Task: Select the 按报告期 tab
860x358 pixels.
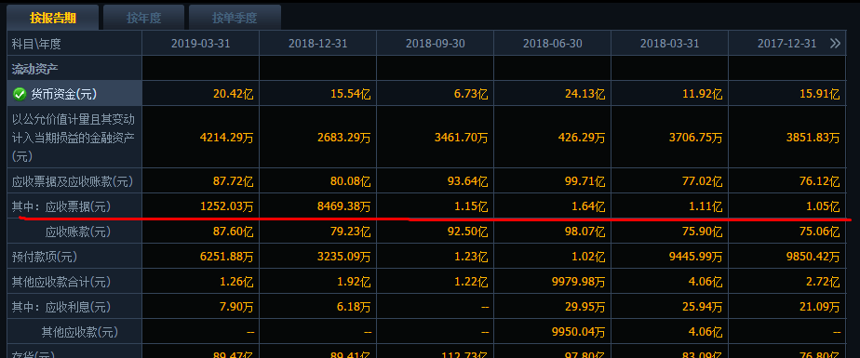Action: tap(53, 18)
